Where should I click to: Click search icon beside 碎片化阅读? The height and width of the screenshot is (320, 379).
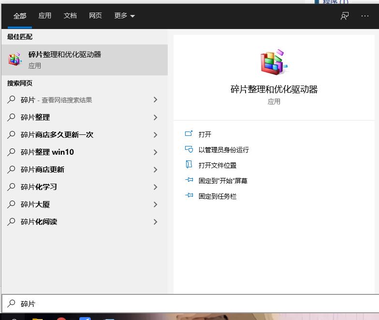tap(11, 221)
